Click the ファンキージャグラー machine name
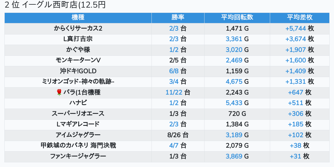This screenshot has width=334, height=167. (x=78, y=156)
